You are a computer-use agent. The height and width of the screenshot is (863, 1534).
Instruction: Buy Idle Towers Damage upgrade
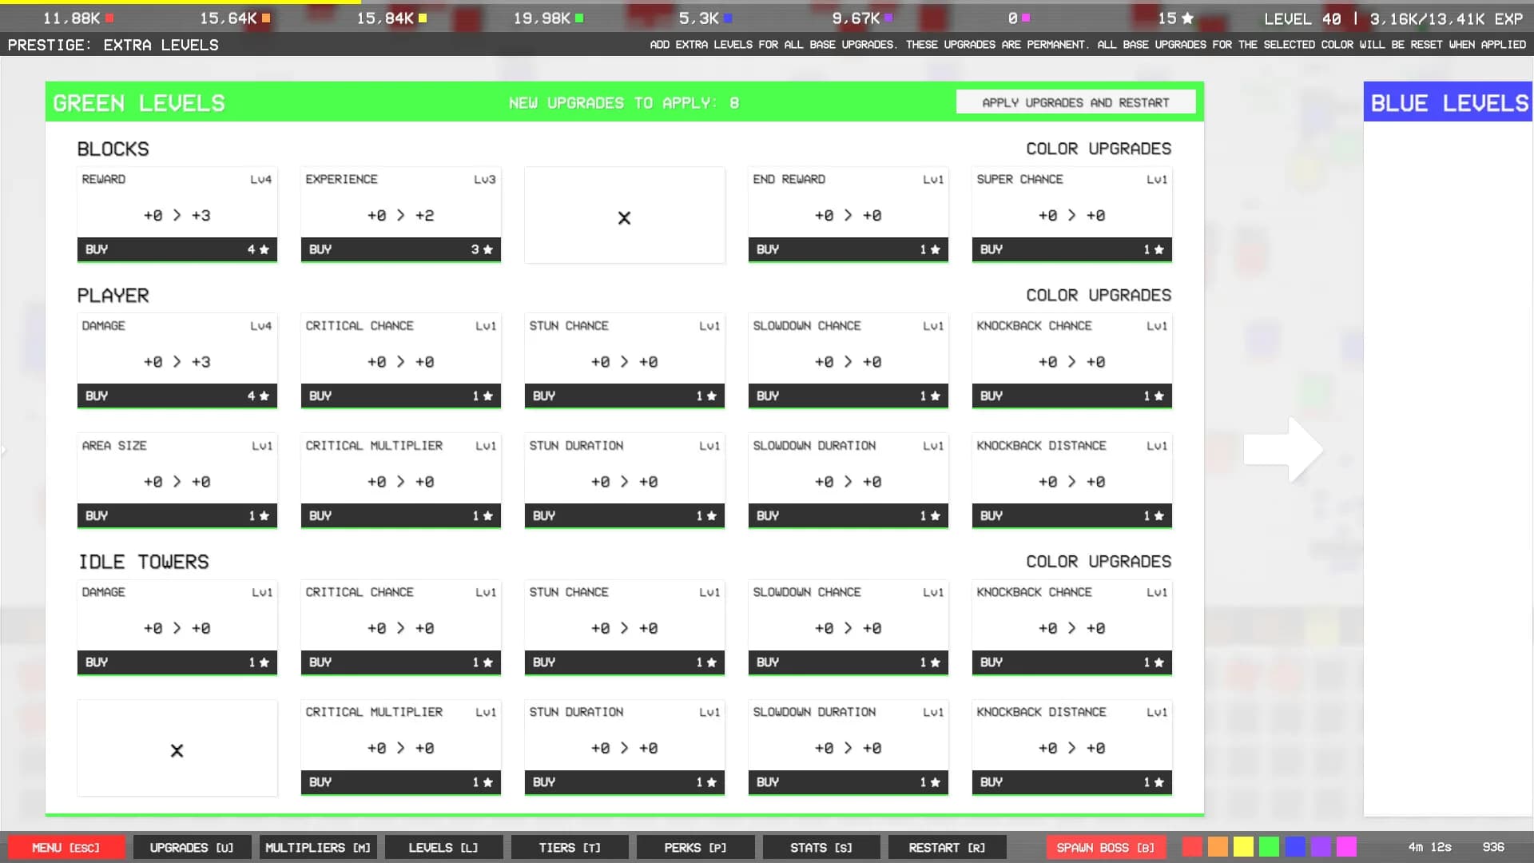177,662
